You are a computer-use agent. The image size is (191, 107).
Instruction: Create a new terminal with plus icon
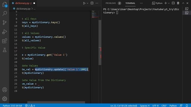(166, 3)
